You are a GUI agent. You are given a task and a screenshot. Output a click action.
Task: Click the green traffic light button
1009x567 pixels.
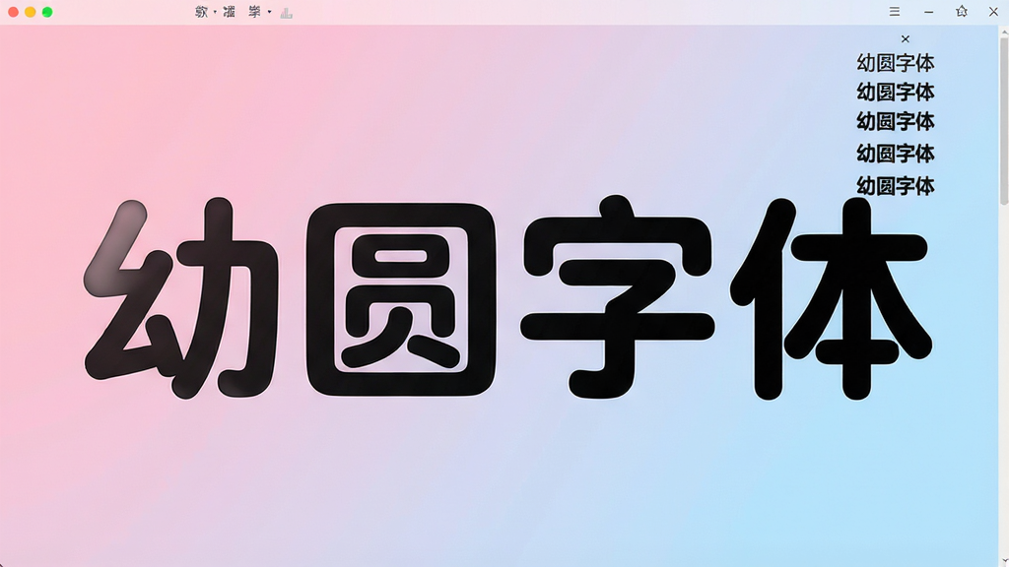[47, 12]
